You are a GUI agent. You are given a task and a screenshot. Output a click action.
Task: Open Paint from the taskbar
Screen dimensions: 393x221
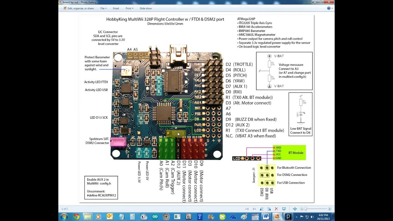pyautogui.click(x=244, y=217)
